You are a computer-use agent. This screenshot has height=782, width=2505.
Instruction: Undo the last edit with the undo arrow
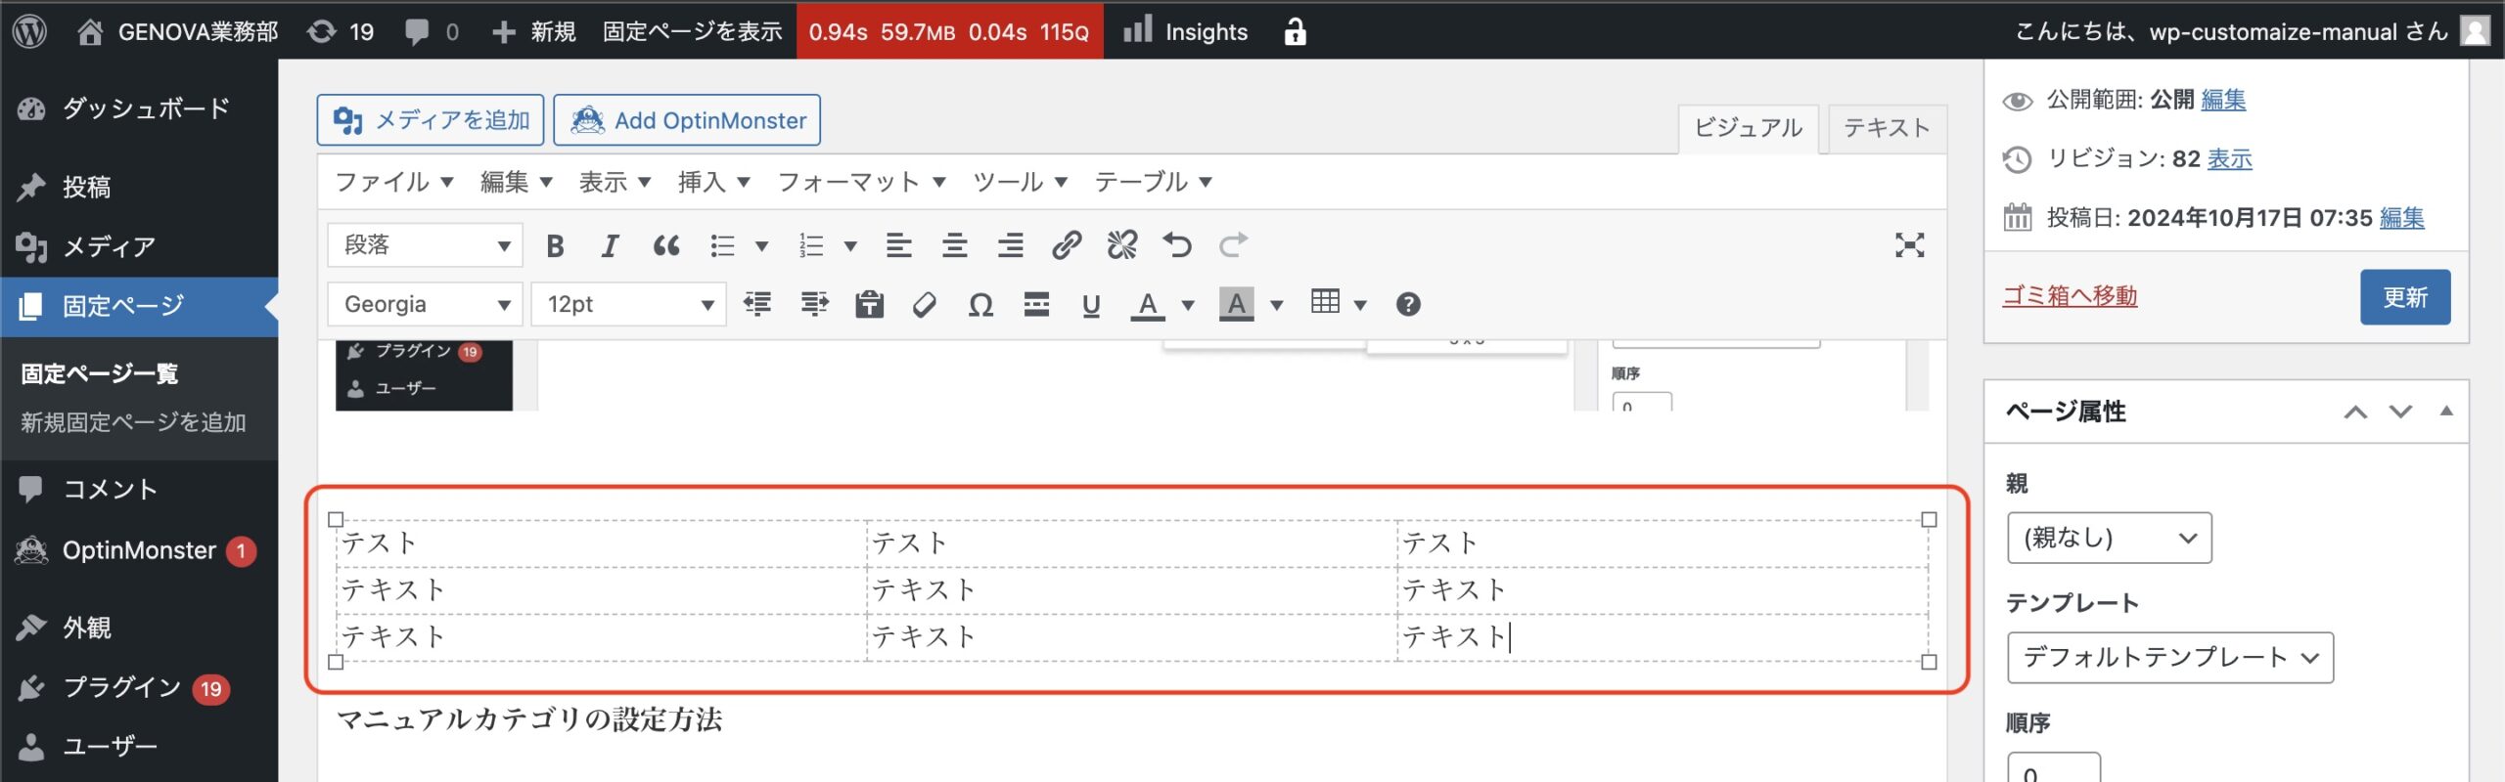tap(1177, 245)
